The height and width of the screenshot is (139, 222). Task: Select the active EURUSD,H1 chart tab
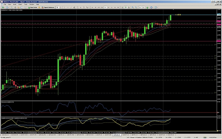(117, 135)
